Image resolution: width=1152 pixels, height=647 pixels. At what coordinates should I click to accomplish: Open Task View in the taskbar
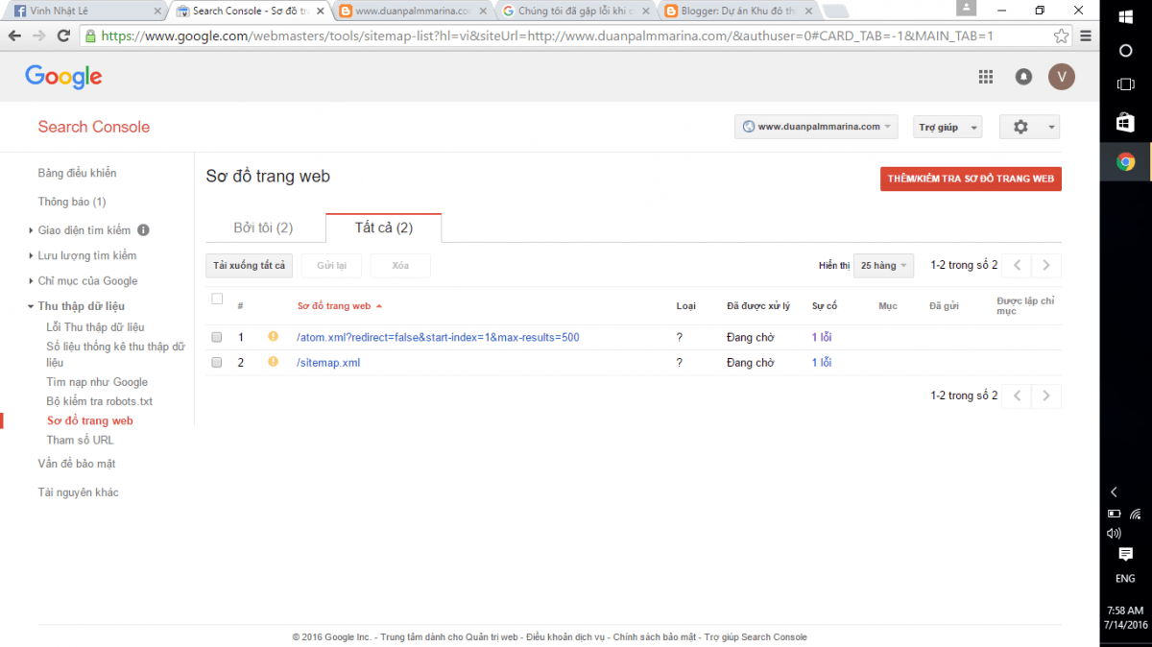click(x=1126, y=84)
